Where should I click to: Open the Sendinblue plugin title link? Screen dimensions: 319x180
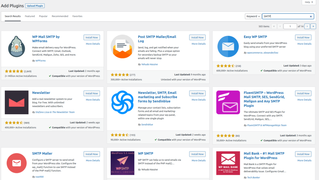(x=157, y=97)
